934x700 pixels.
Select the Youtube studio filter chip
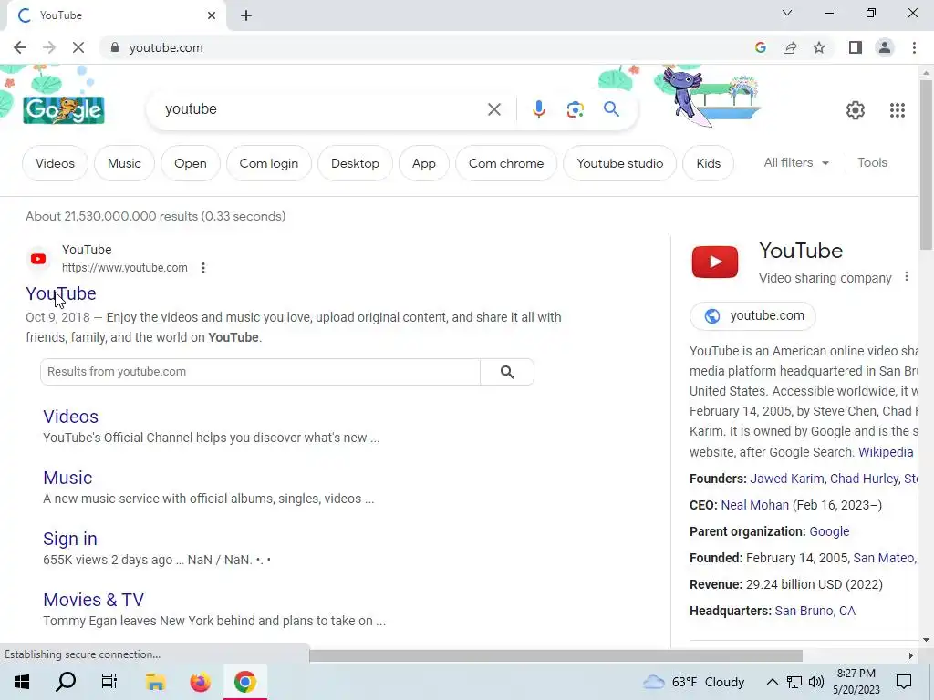619,163
